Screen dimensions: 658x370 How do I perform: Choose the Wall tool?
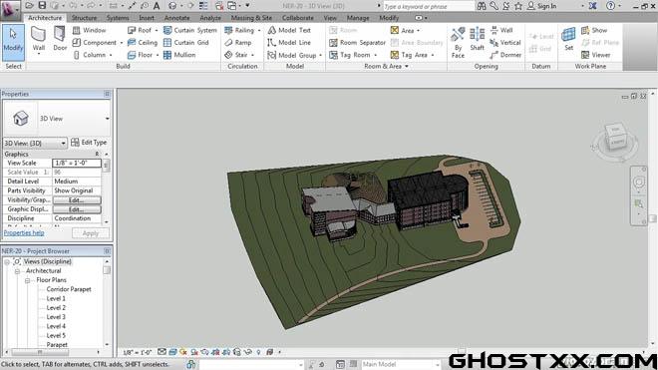click(x=38, y=40)
